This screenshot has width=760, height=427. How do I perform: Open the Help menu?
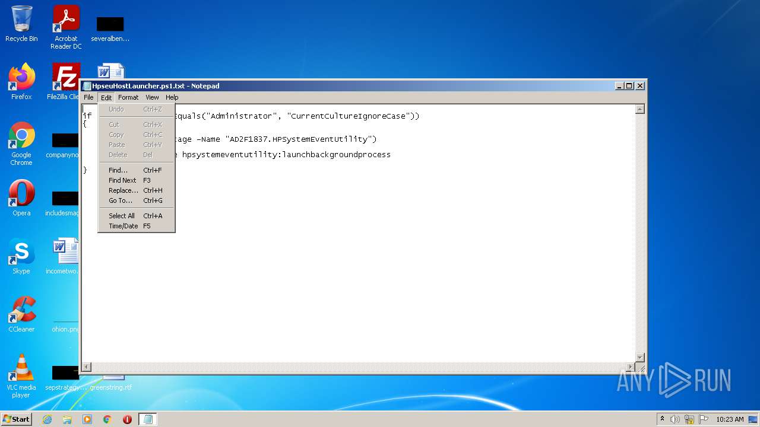172,97
